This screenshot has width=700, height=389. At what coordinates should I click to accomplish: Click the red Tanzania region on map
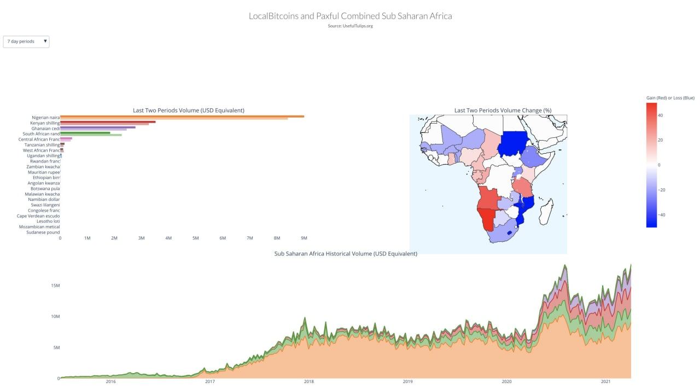coord(523,187)
